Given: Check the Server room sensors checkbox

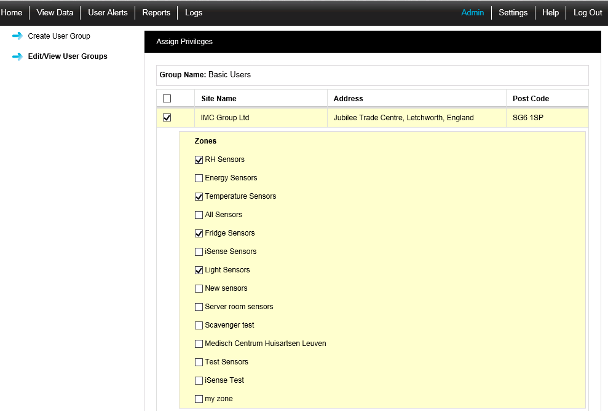Looking at the screenshot, I should (x=199, y=307).
